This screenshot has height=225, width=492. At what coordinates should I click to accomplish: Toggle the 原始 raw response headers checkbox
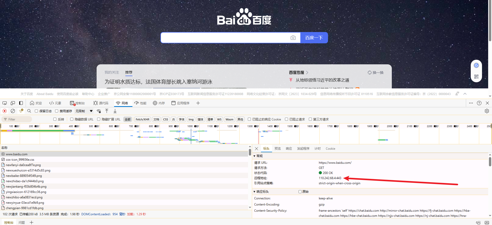[300, 192]
